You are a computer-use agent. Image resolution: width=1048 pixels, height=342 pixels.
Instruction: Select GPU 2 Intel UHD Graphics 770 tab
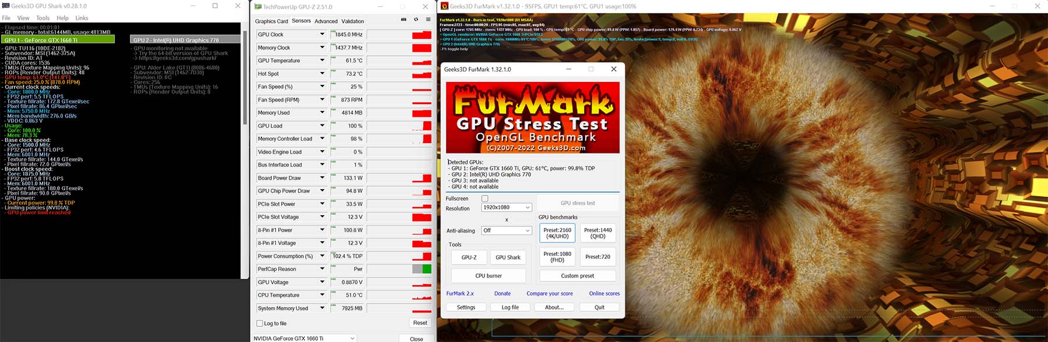[x=185, y=40]
